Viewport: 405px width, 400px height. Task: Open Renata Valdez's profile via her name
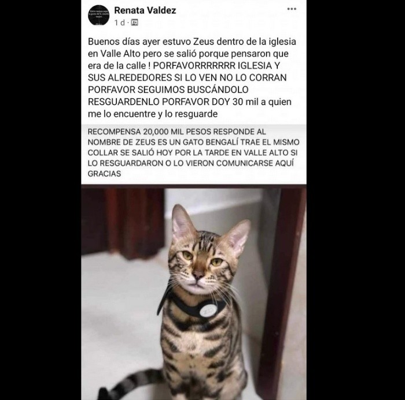pos(145,10)
